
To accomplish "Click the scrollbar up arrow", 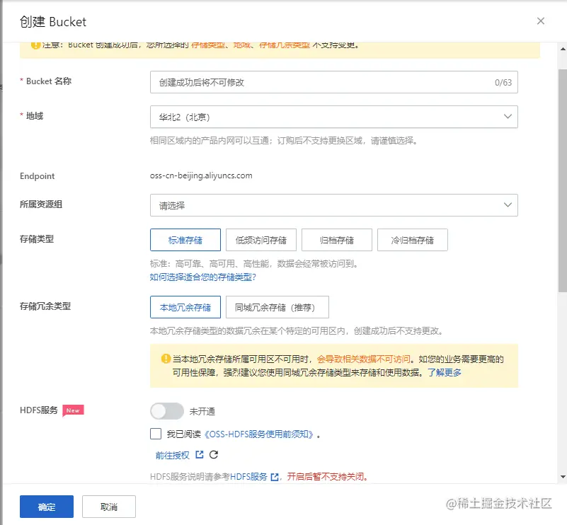I will [563, 49].
